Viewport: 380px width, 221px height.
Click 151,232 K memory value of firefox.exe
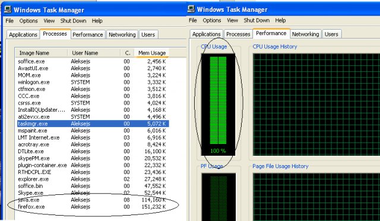click(154, 207)
